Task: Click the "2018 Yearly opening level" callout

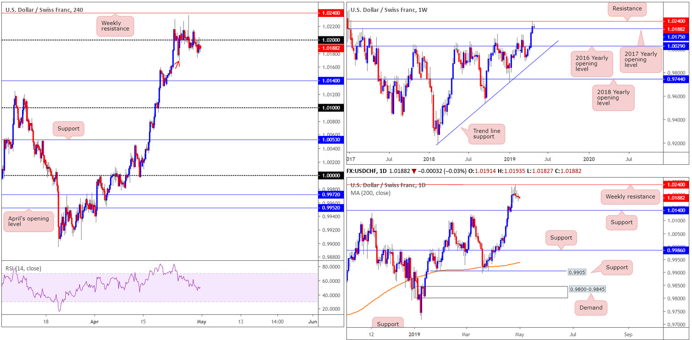Action: [x=613, y=97]
